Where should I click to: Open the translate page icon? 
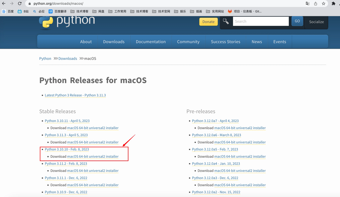pos(307,3)
